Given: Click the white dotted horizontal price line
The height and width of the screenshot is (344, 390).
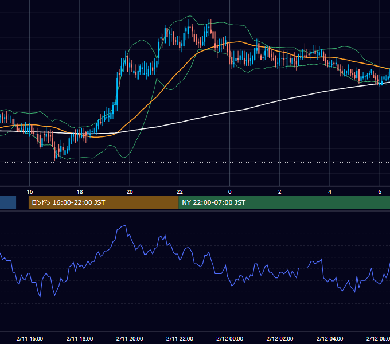Looking at the screenshot, I should 195,163.
